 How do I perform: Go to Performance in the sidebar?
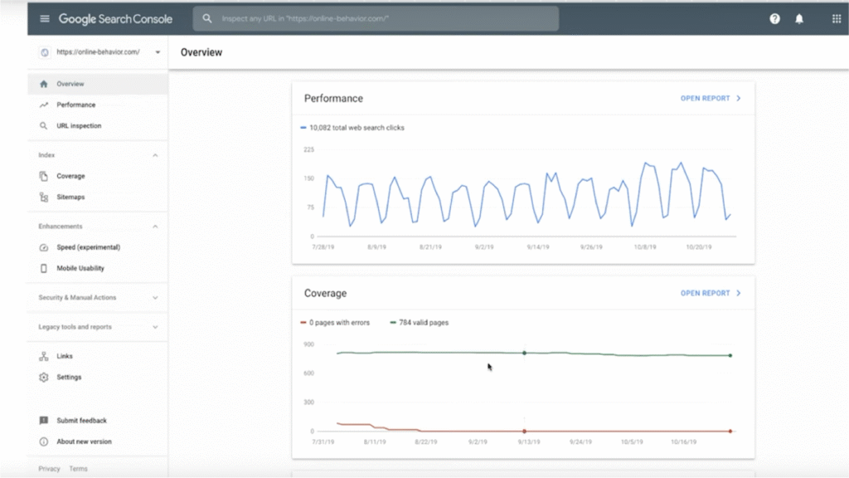(75, 105)
